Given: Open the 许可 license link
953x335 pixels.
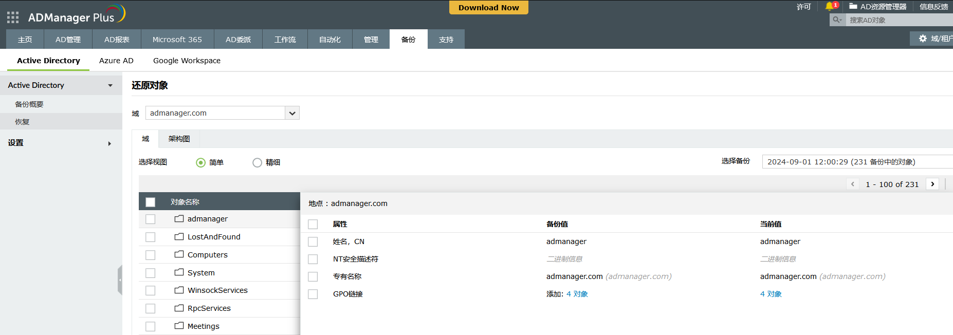Looking at the screenshot, I should tap(803, 7).
